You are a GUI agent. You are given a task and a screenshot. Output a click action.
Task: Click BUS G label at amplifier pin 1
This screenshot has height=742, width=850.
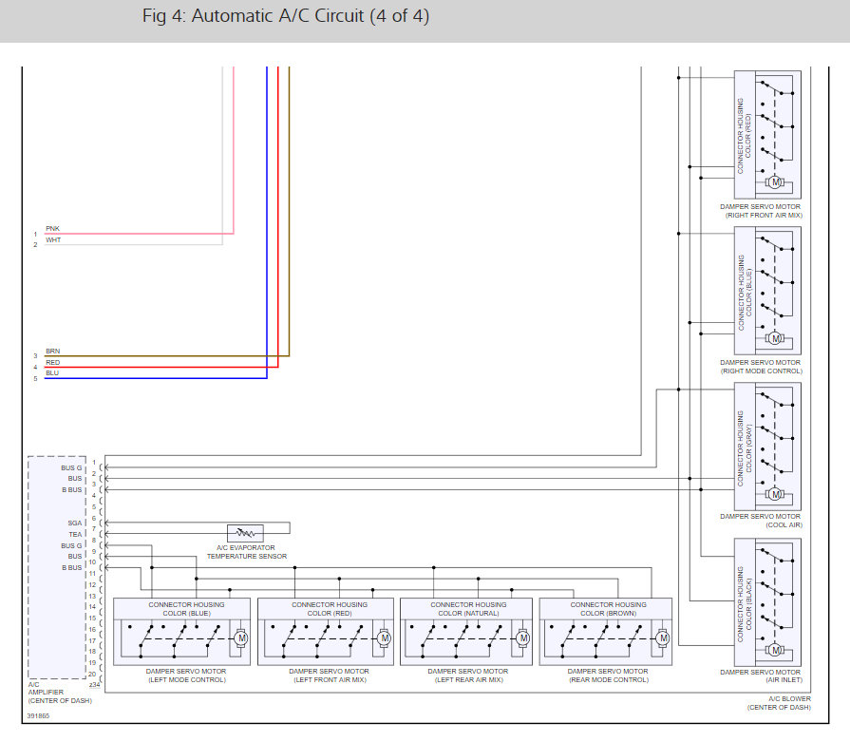click(x=71, y=467)
